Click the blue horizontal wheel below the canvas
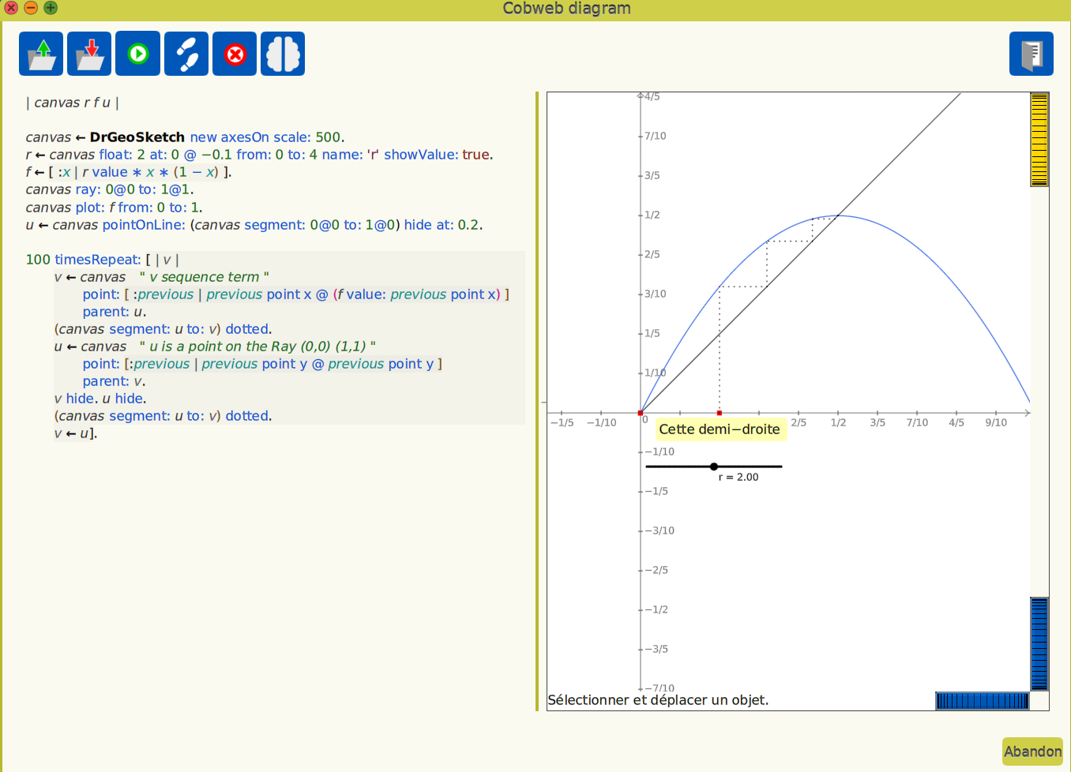Screen dimensions: 1071x772 pyautogui.click(x=983, y=700)
